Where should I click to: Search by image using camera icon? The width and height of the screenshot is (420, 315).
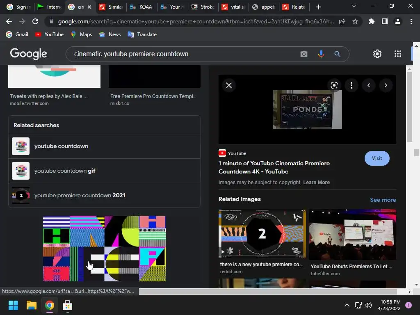click(304, 54)
